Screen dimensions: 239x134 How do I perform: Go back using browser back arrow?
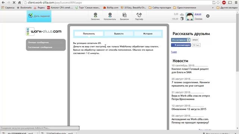(x=3, y=3)
